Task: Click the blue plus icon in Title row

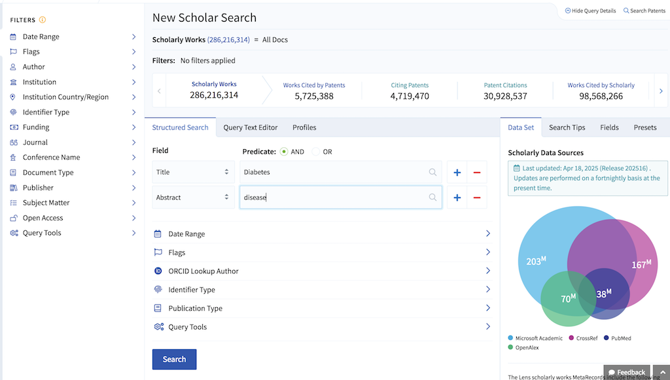Action: coord(457,173)
